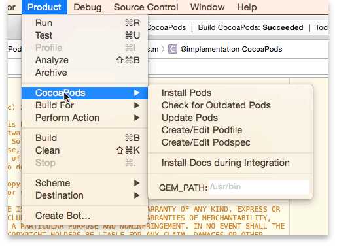Click the GEM_PATH text field
This screenshot has height=247, width=337.
point(258,187)
